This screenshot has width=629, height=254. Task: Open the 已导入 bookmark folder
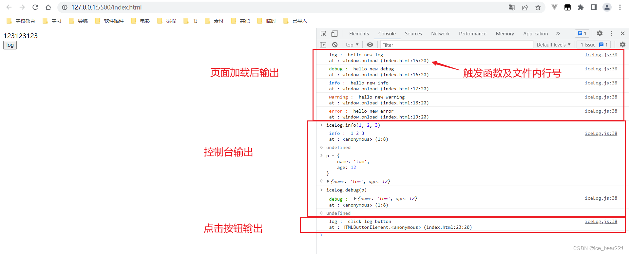click(x=295, y=21)
